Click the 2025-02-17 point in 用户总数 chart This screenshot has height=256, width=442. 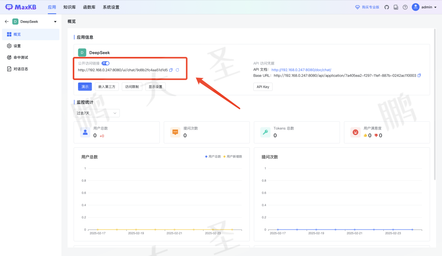click(x=98, y=229)
